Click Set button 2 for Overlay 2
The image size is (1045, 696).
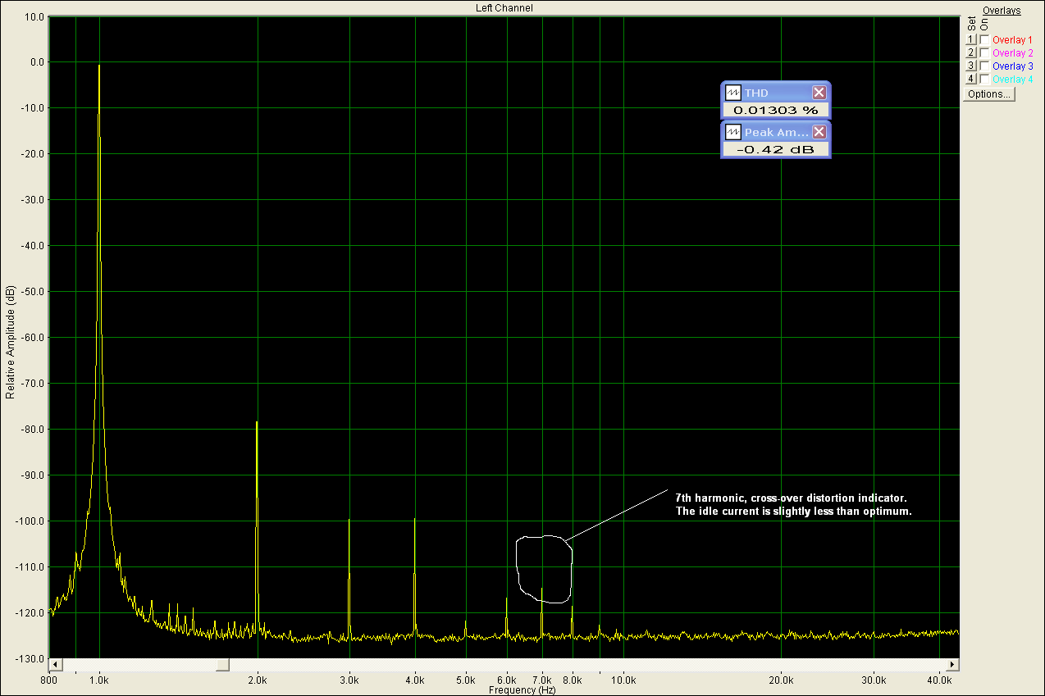970,52
